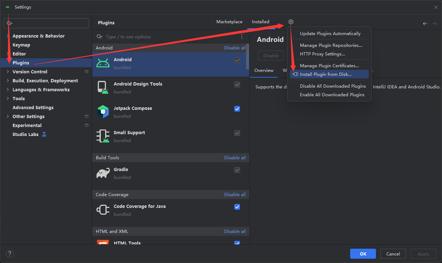Screen dimensions: 442x263
Task: Open the Overview tab
Action: pyautogui.click(x=264, y=70)
